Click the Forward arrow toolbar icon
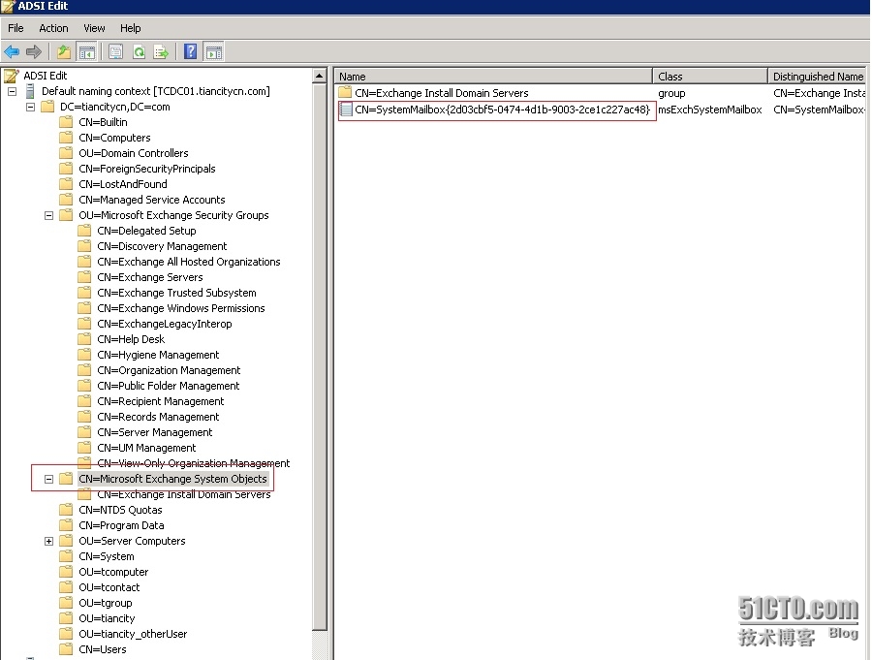The width and height of the screenshot is (872, 660). click(x=34, y=52)
